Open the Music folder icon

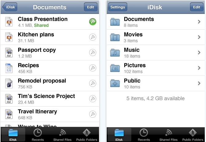(x=115, y=53)
